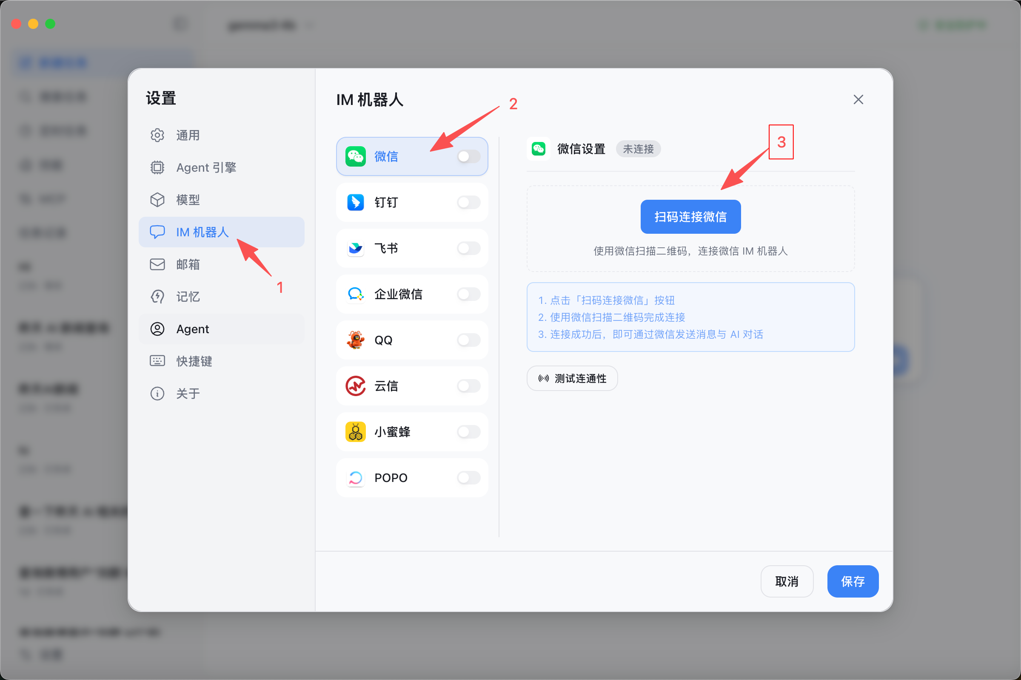Turn on the 飞书 toggle
This screenshot has height=680, width=1021.
[x=468, y=249]
